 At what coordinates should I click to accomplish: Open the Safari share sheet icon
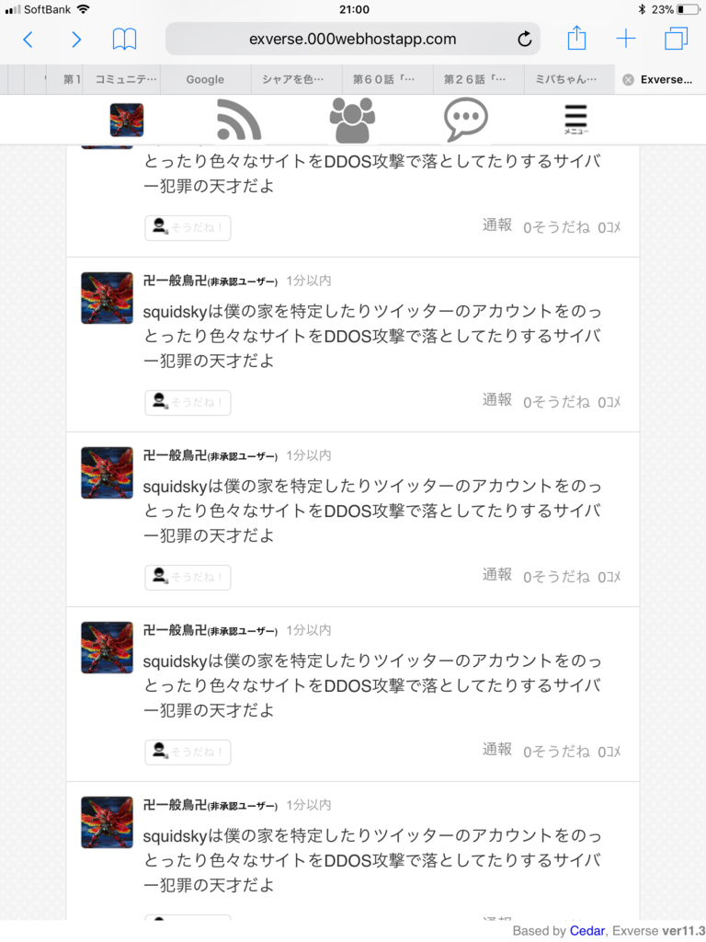(x=576, y=38)
